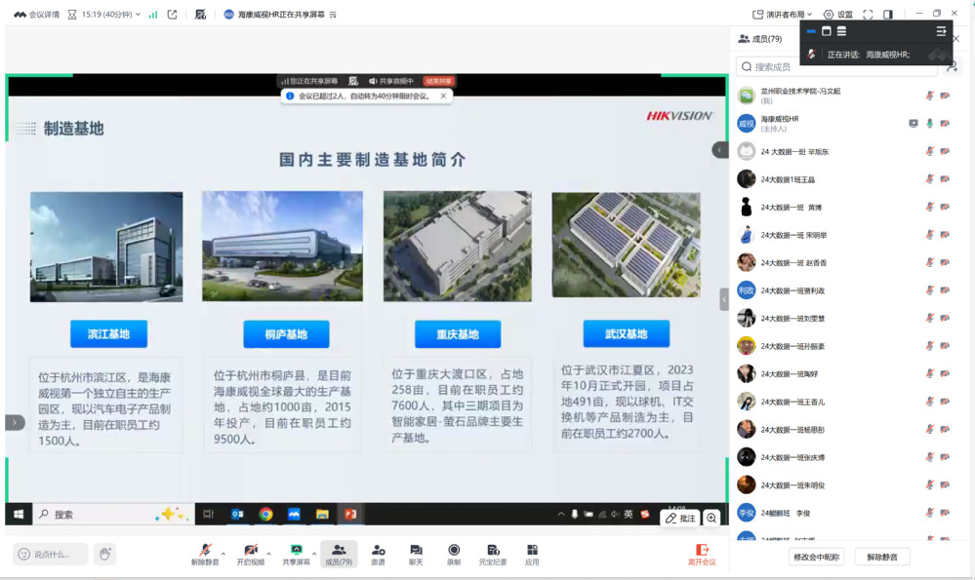Toggle 开启视频 camera button
975x580 pixels.
[251, 555]
